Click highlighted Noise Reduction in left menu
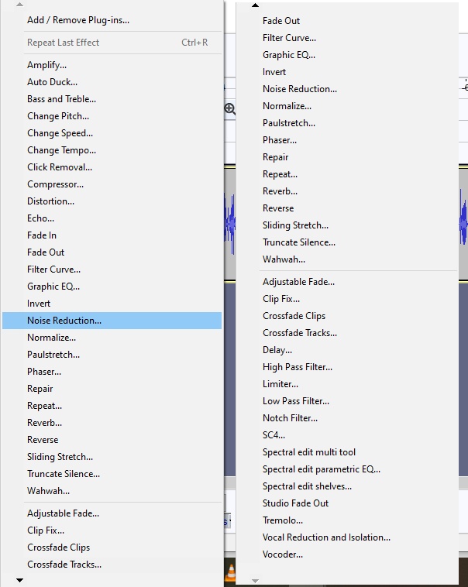The image size is (468, 587). (112, 321)
